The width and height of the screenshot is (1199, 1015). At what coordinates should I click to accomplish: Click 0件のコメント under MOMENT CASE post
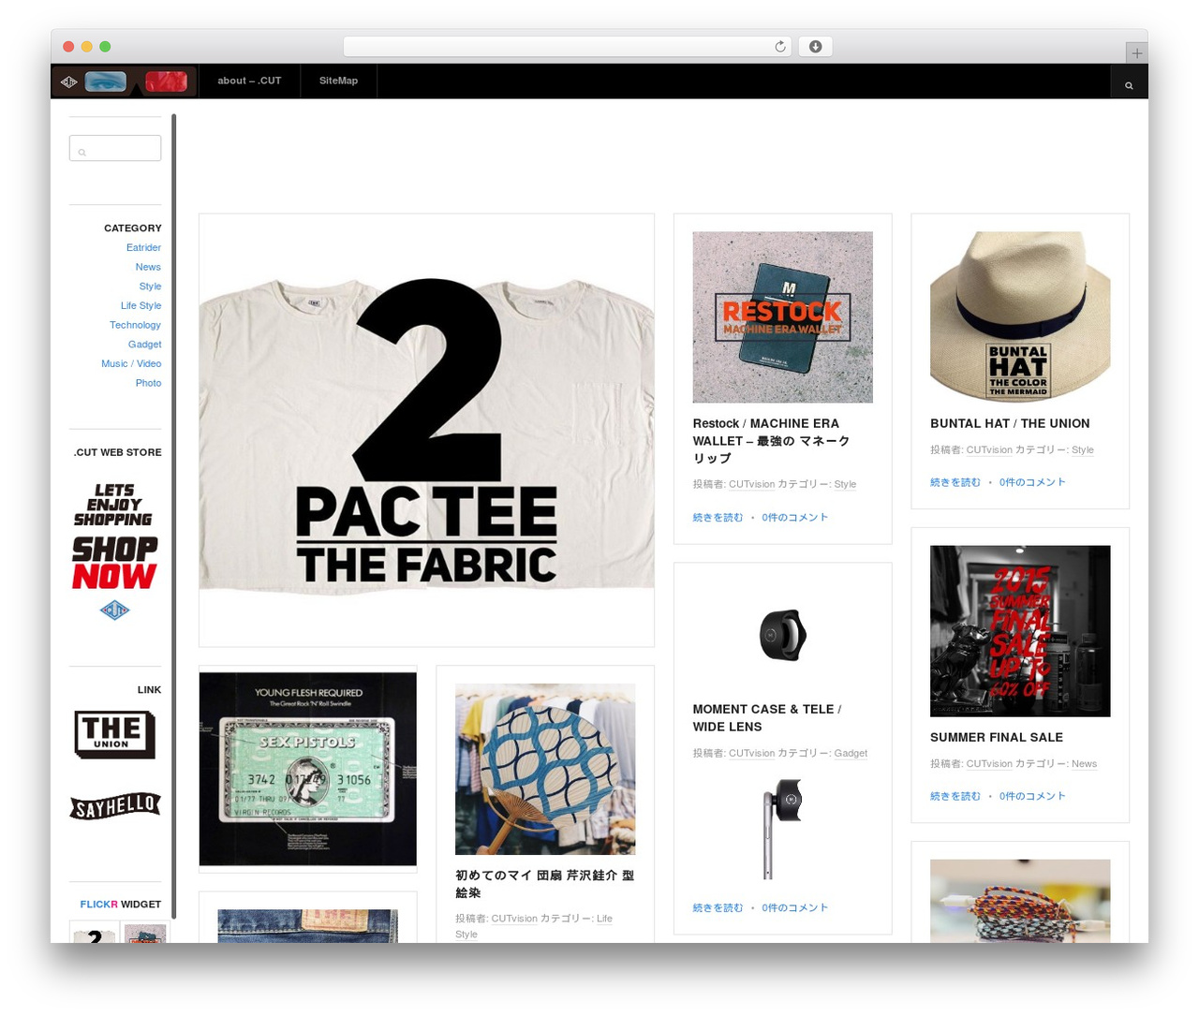click(x=795, y=907)
